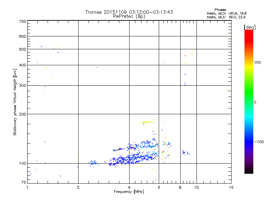The width and height of the screenshot is (272, 204).
Task: Click the colorbar '-100' tick label
Action: pos(259,142)
